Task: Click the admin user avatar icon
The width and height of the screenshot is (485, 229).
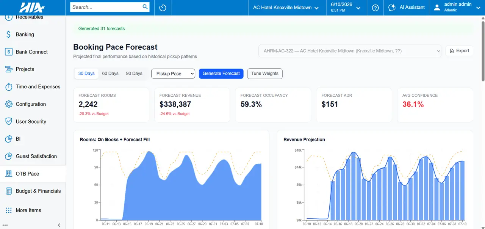Action: 437,7
